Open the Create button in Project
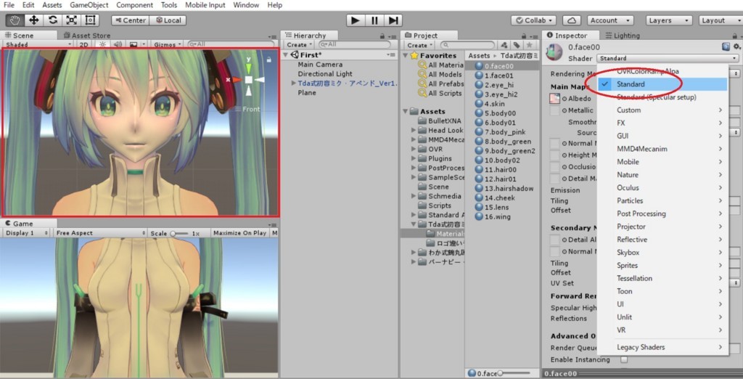 tap(420, 45)
